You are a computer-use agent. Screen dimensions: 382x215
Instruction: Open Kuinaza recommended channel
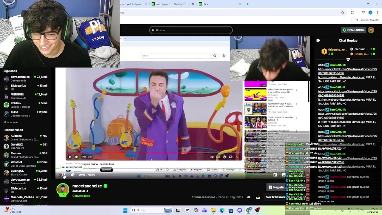25,137
